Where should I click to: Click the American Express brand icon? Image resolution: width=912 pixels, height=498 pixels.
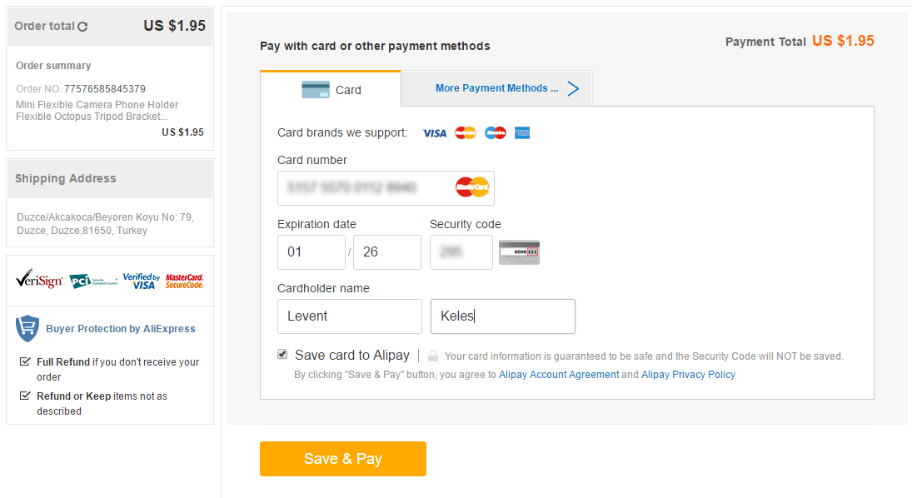522,133
